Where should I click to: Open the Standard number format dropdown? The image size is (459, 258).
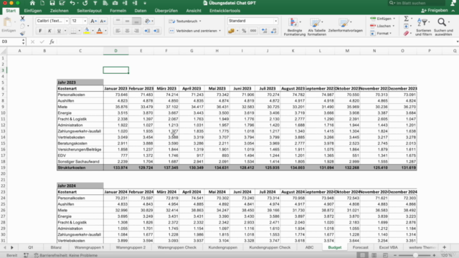(x=275, y=21)
